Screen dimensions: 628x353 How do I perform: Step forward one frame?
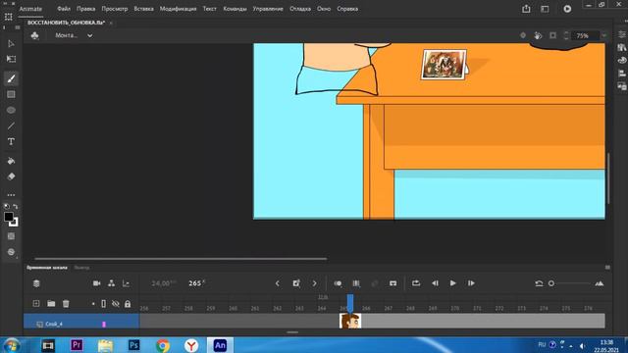471,283
